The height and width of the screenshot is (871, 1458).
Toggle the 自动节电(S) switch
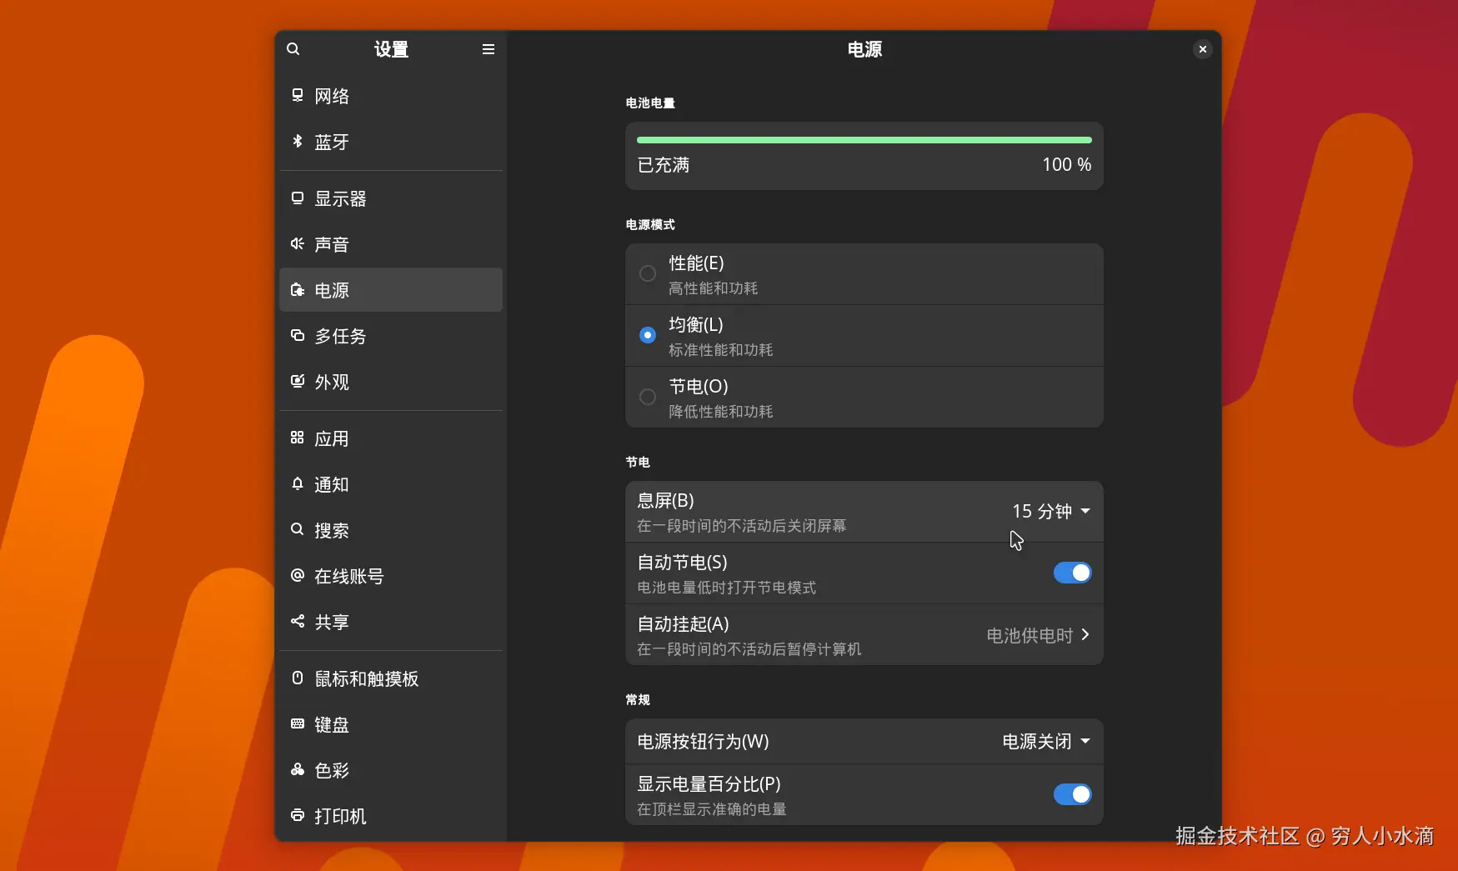pyautogui.click(x=1073, y=573)
